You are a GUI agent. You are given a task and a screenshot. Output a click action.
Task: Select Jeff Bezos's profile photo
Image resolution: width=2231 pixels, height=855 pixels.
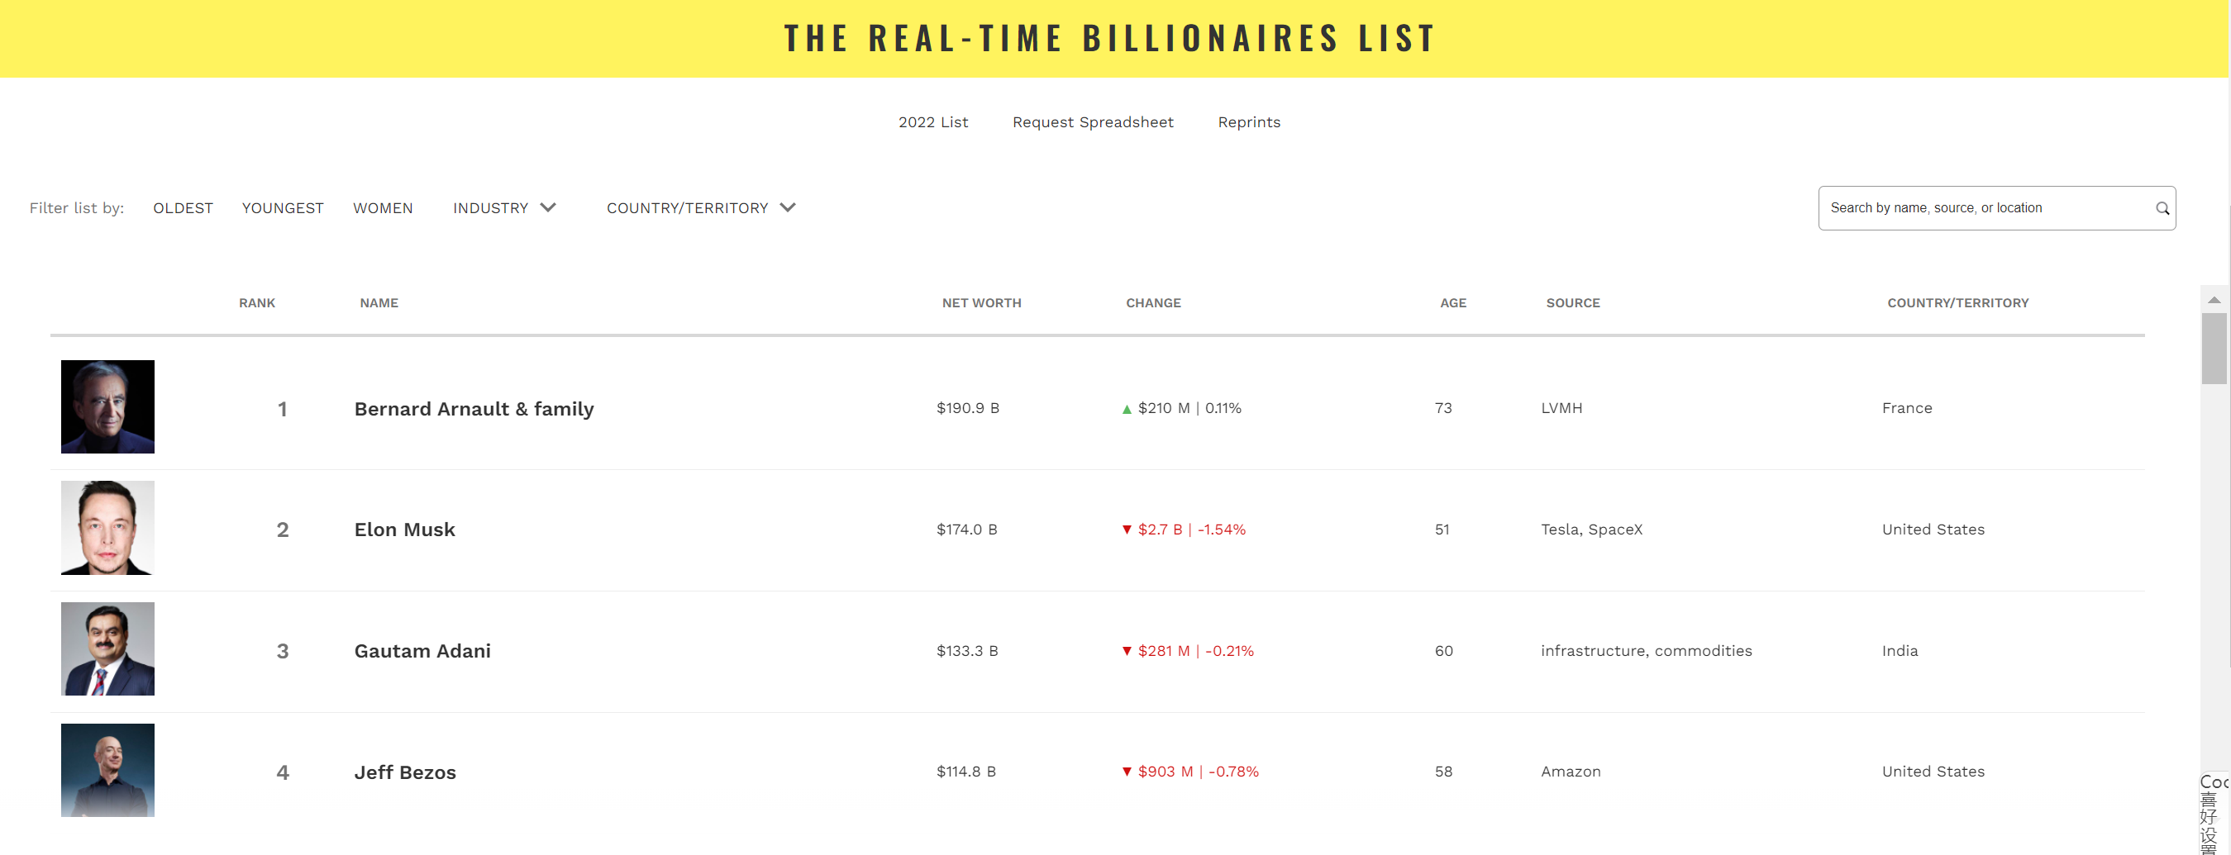[x=107, y=769]
